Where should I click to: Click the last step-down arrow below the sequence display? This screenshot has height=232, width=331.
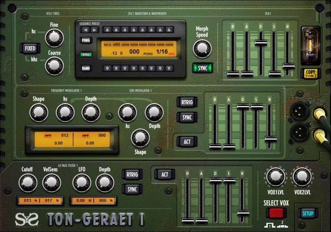tap(169, 69)
